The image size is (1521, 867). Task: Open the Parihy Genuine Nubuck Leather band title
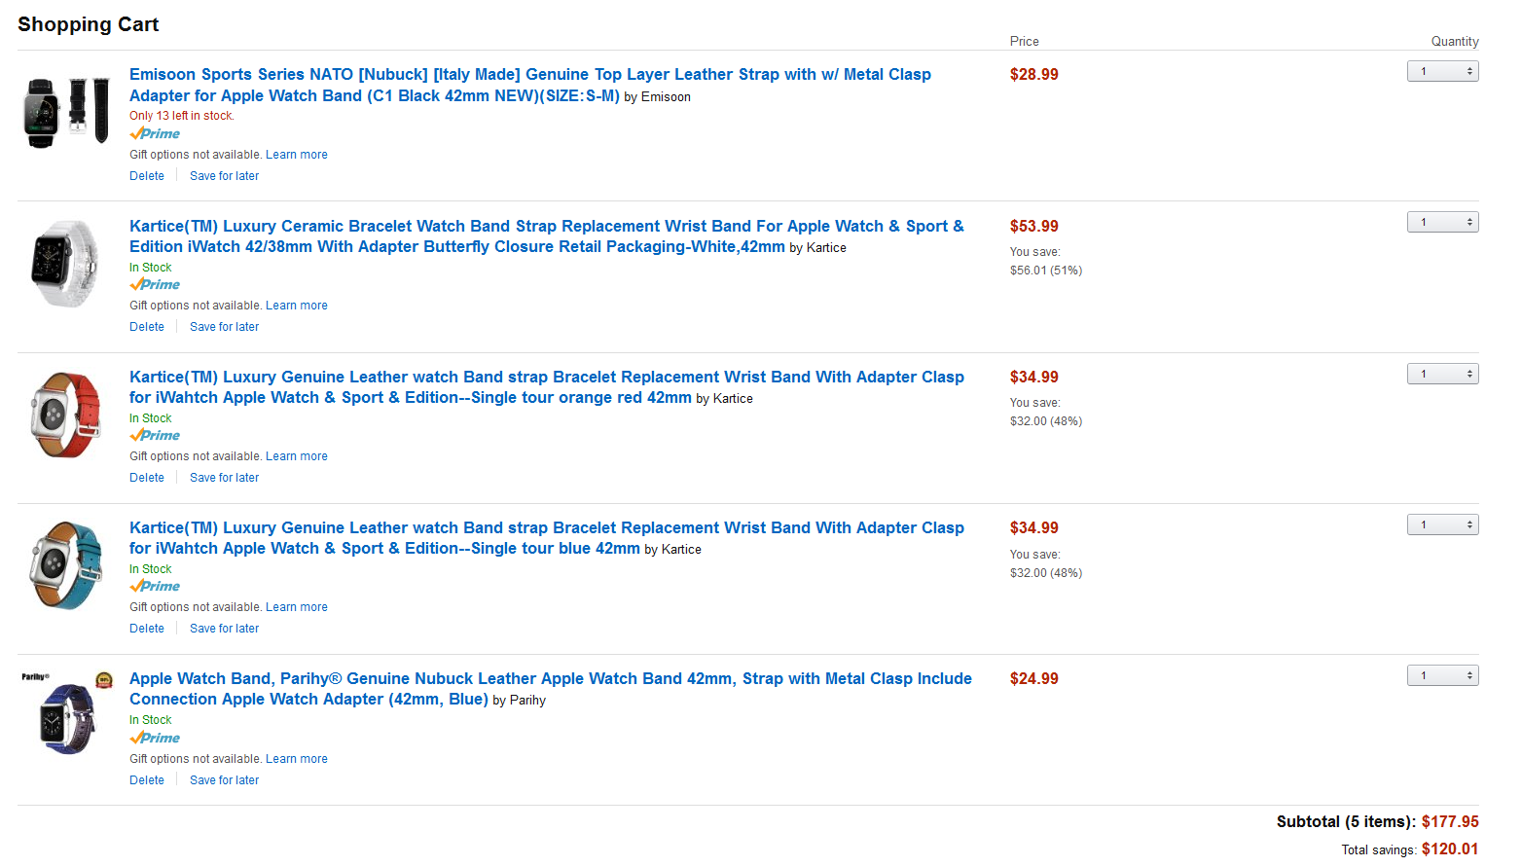coord(551,689)
